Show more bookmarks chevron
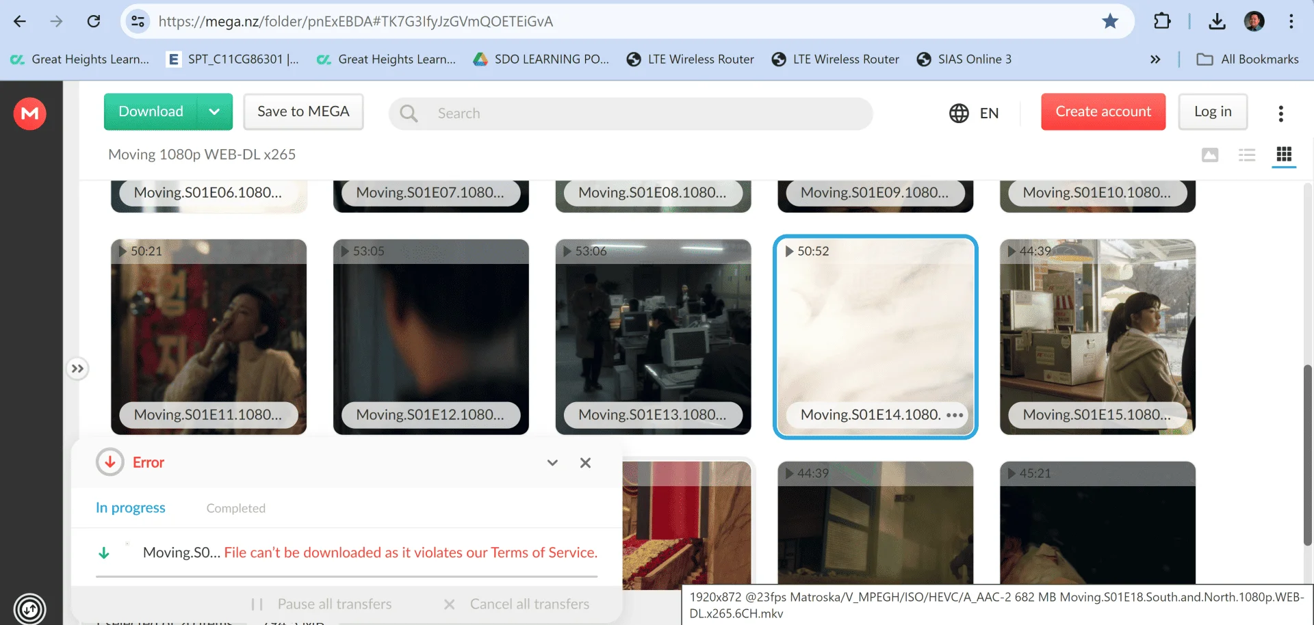 (x=1155, y=59)
